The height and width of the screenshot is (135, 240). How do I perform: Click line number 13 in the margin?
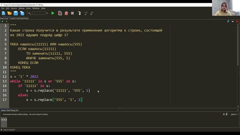click(x=4, y=81)
